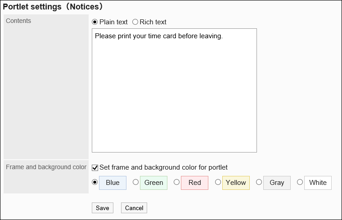Click the Blue color swatch
342x220 pixels.
click(112, 183)
